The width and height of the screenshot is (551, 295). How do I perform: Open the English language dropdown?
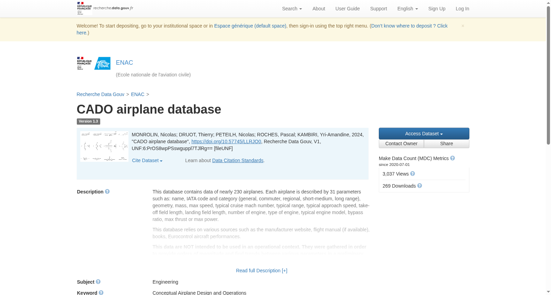click(x=407, y=9)
